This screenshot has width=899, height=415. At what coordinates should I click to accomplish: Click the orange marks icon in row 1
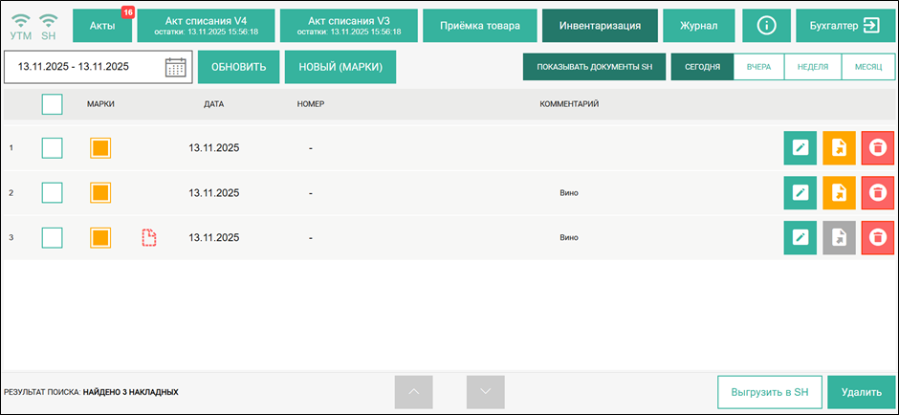[100, 148]
